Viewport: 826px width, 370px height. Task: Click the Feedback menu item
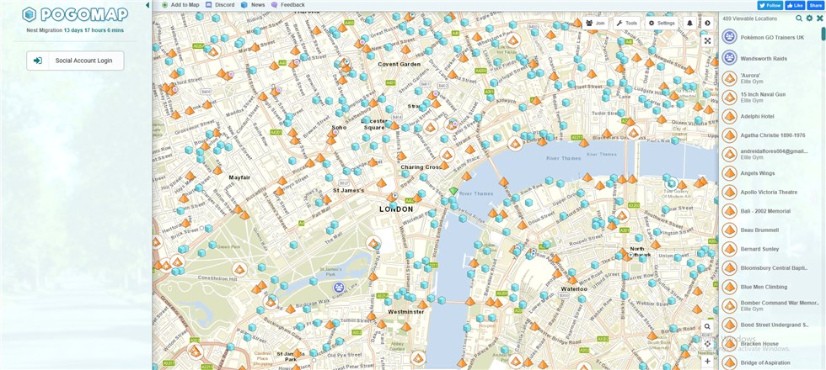coord(288,5)
